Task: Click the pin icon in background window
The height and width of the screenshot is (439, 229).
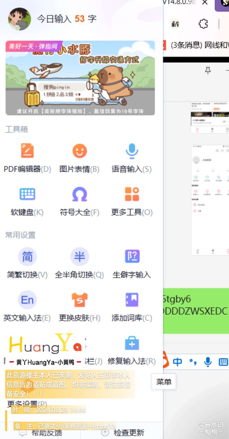Action: point(208,70)
